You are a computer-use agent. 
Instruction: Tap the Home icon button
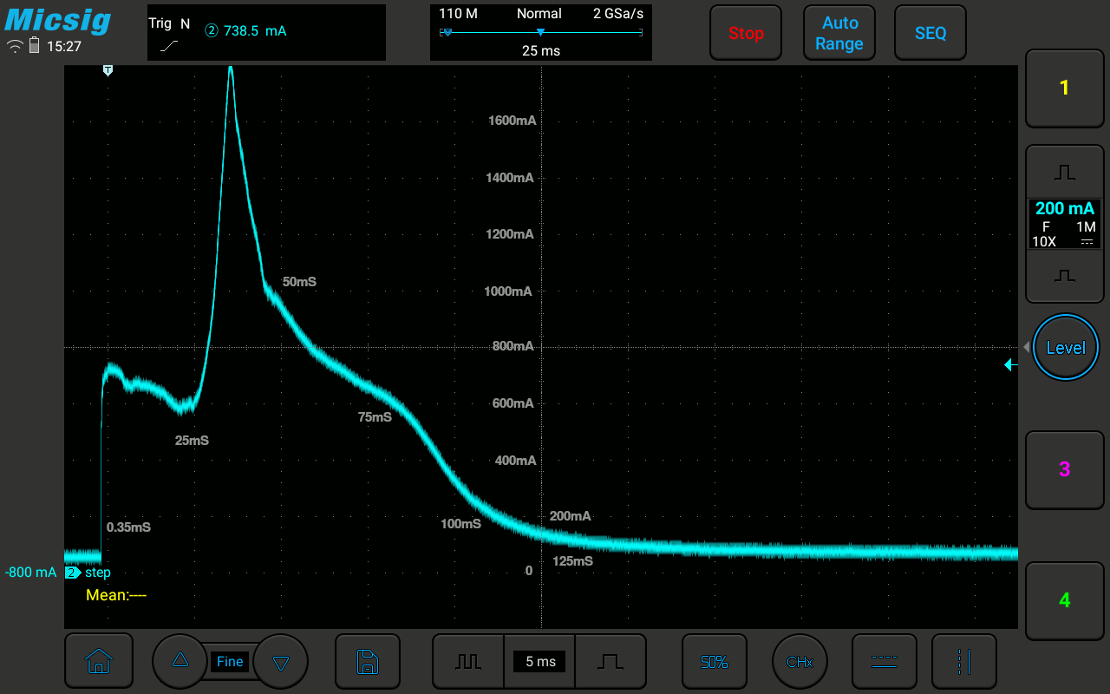click(98, 661)
